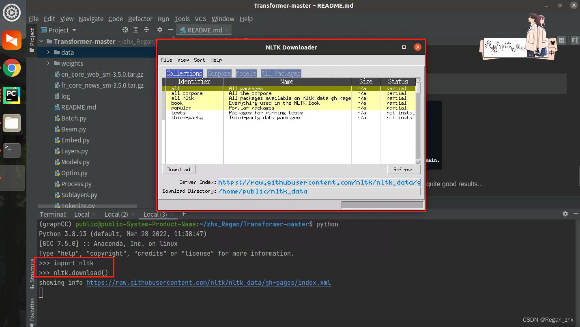Click the Refresh button
This screenshot has width=580, height=327.
pos(403,170)
